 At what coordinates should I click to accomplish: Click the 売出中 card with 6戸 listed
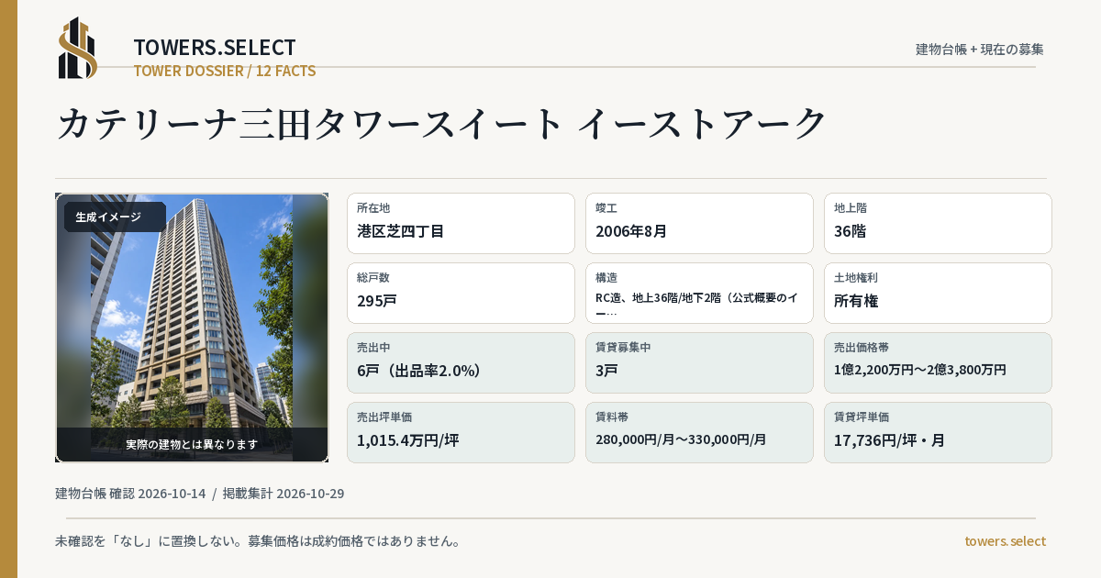pos(461,362)
